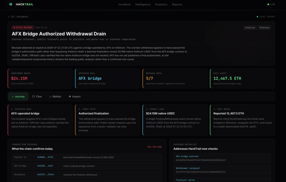Click the full address 0x2f2974fAbc54dbA33442261211c068D20E0FEefc
This screenshot has height=182, width=286.
201,172
